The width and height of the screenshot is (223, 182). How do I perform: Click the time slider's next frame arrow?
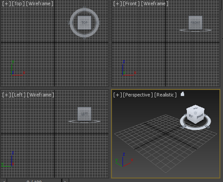(x=65, y=181)
